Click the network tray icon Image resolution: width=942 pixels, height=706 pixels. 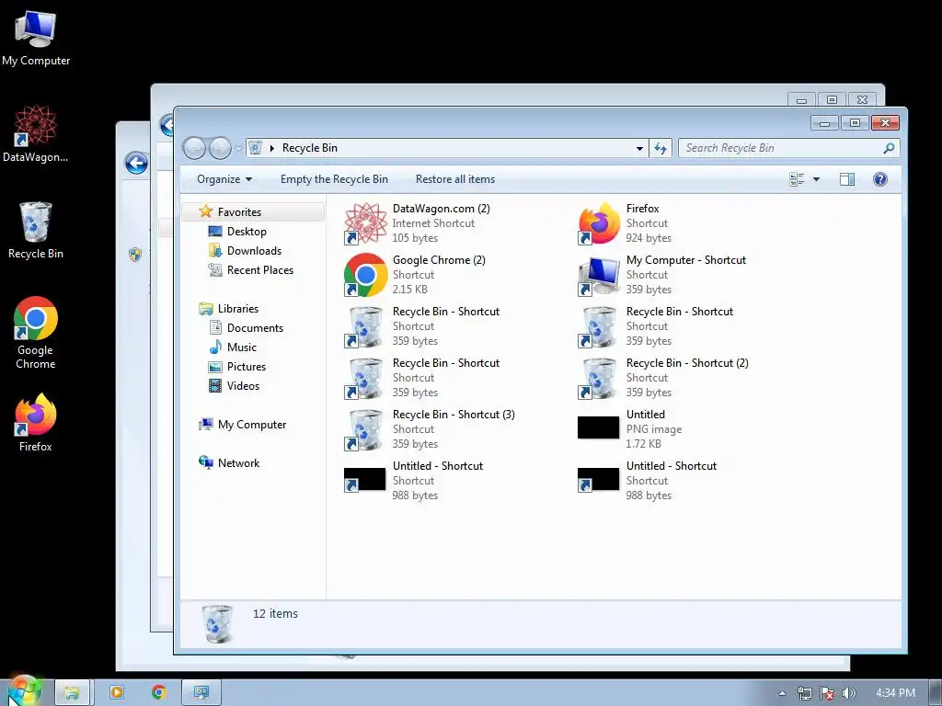coord(804,693)
